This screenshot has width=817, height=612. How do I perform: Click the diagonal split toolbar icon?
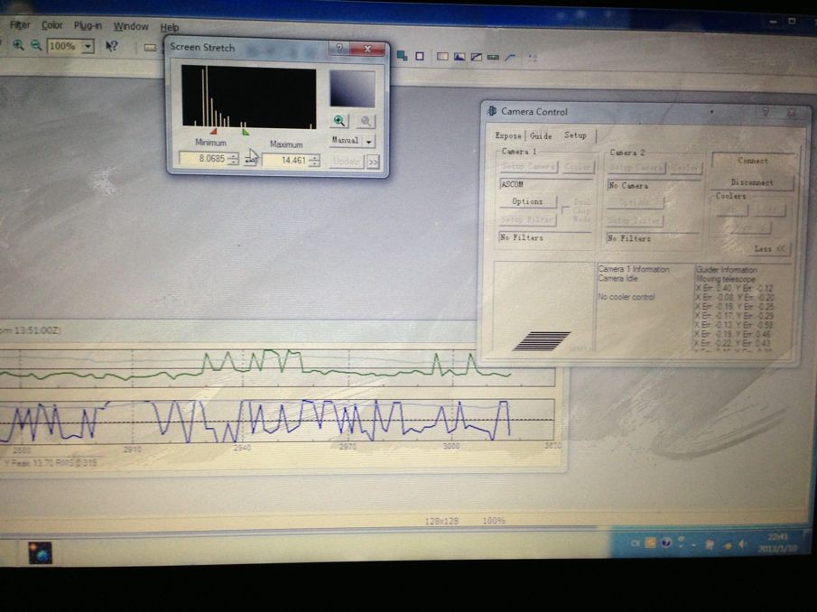coord(477,57)
